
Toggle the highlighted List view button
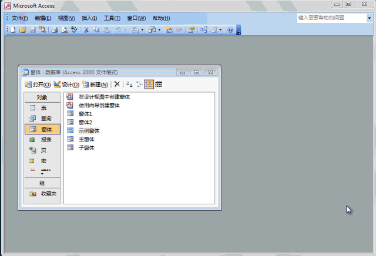149,84
